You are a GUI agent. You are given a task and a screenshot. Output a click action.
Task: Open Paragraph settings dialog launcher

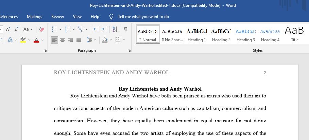(x=129, y=50)
